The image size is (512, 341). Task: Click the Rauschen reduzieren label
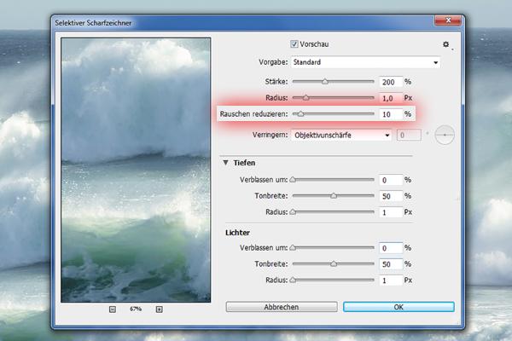(x=253, y=114)
